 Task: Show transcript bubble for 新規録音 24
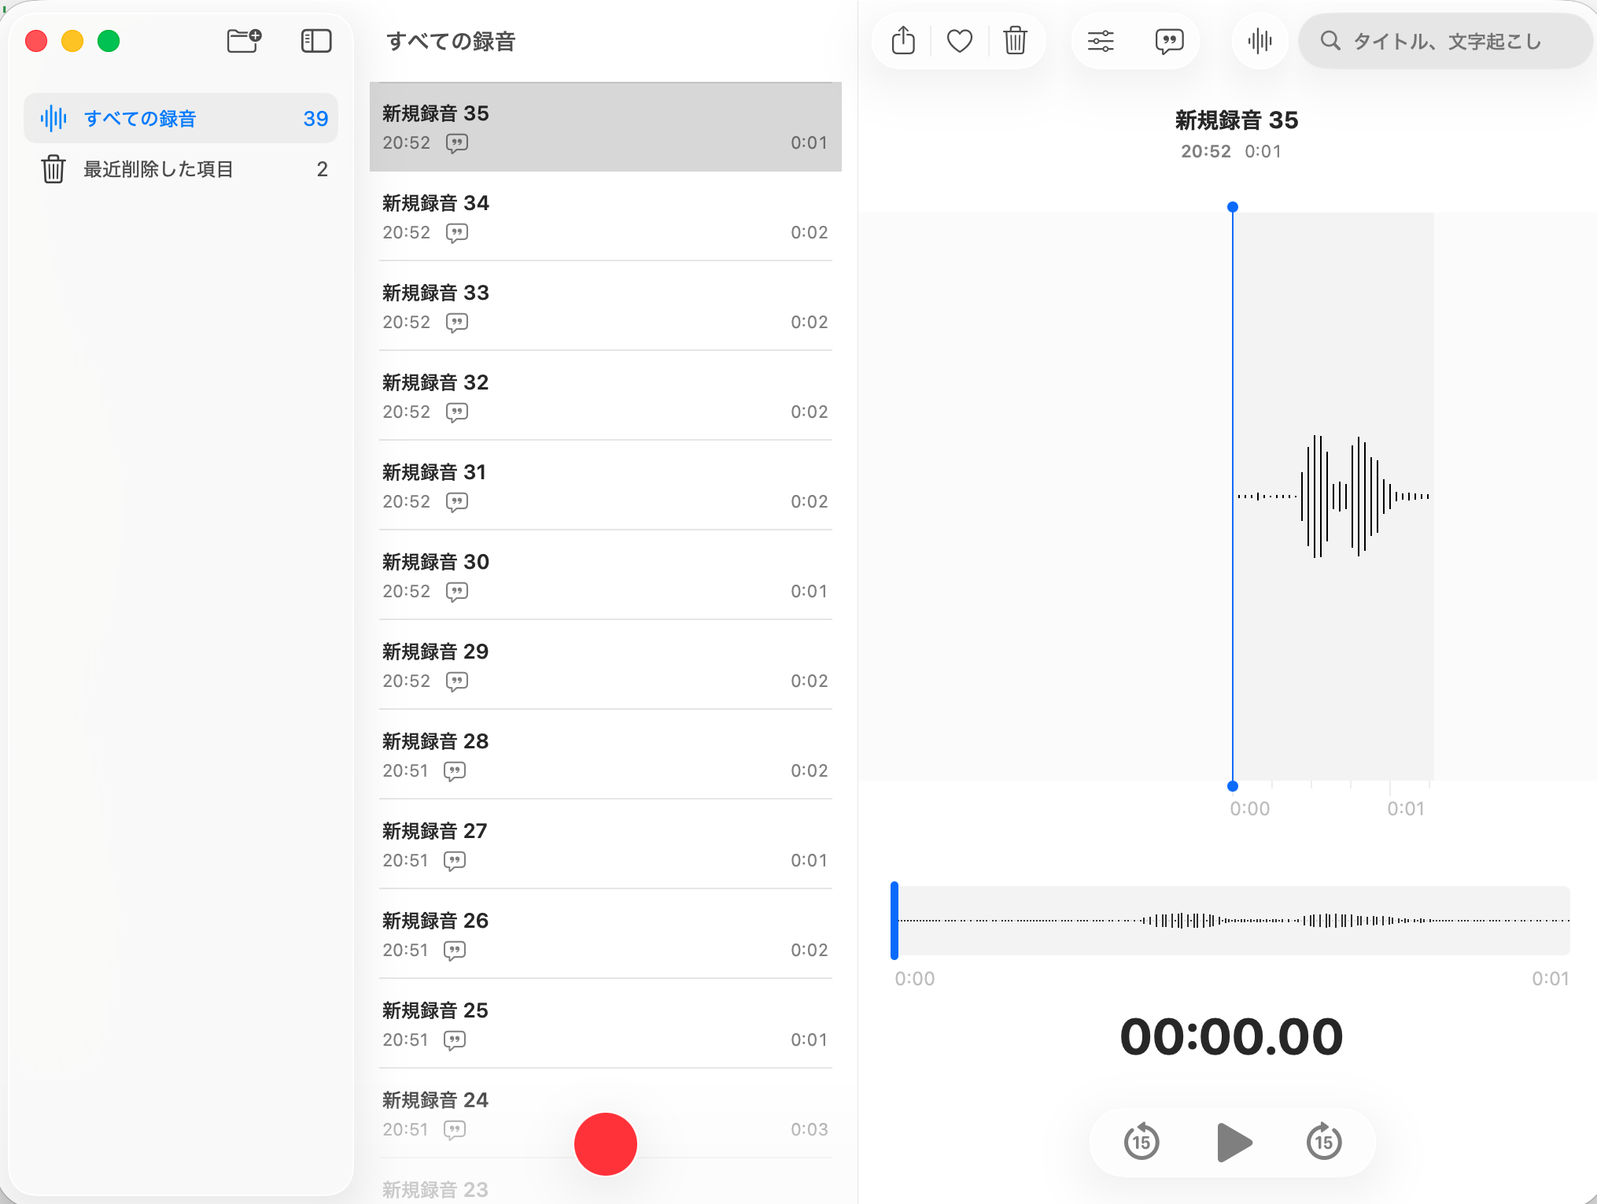455,1128
